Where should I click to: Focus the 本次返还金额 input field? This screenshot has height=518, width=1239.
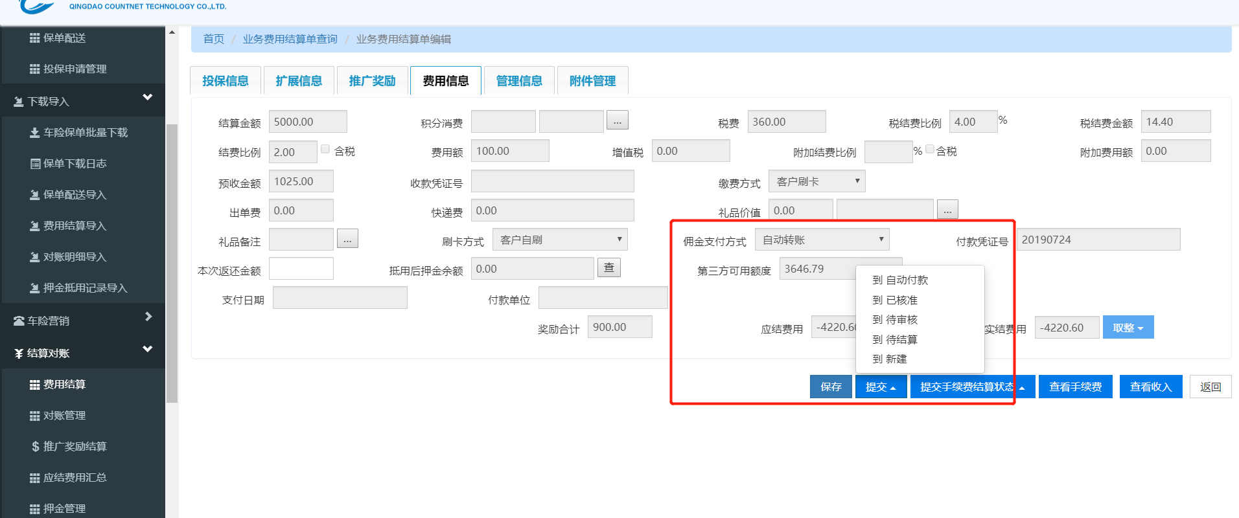click(301, 269)
